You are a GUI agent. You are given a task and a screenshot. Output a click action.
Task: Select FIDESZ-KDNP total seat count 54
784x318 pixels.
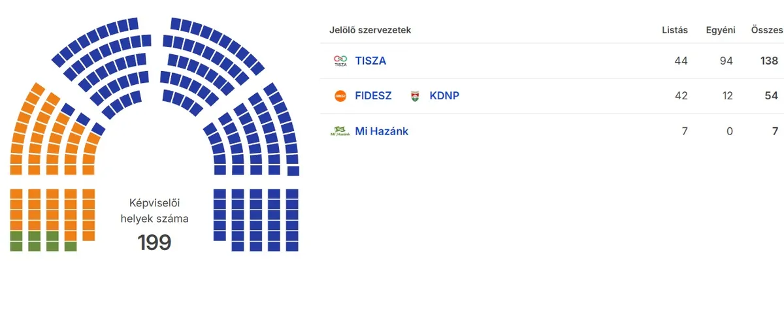771,95
